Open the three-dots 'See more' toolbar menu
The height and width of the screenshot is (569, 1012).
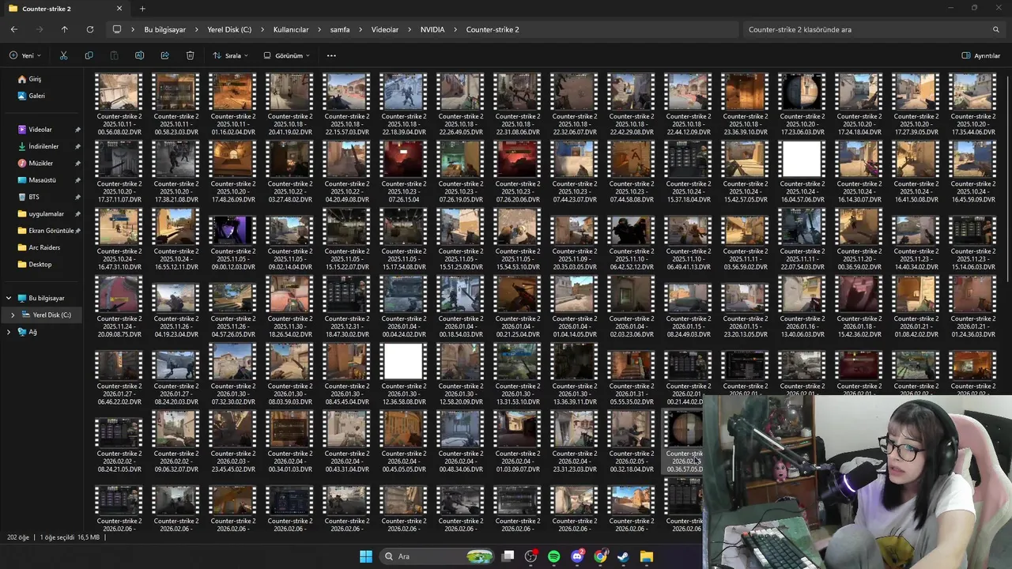pyautogui.click(x=331, y=55)
